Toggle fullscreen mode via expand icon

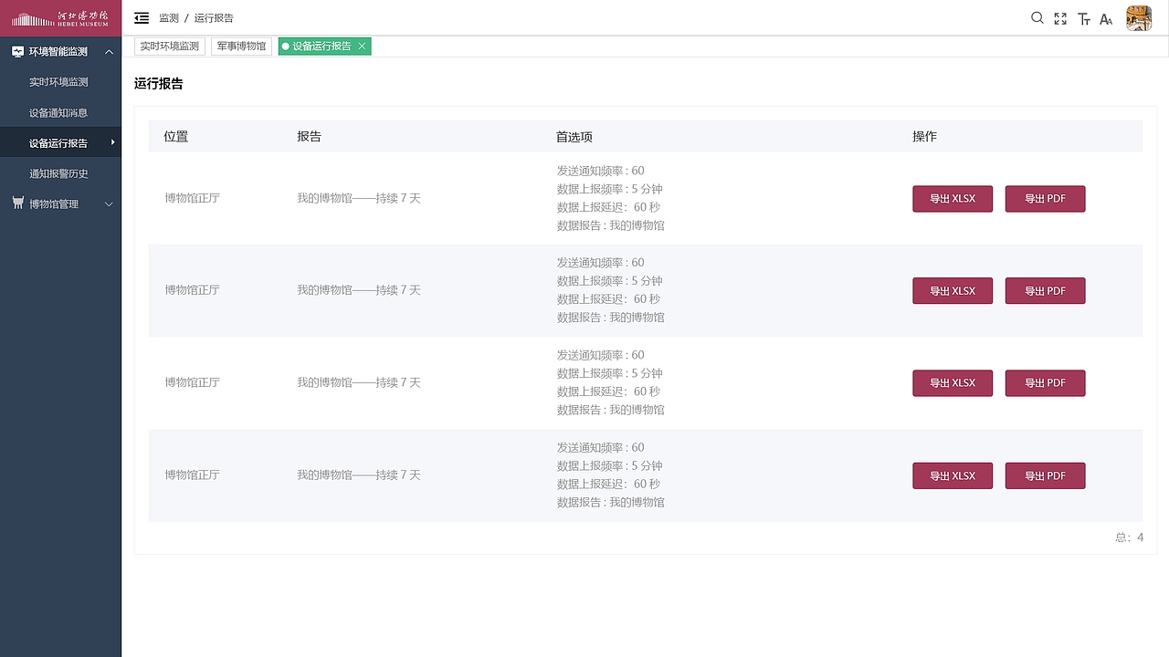pos(1060,18)
